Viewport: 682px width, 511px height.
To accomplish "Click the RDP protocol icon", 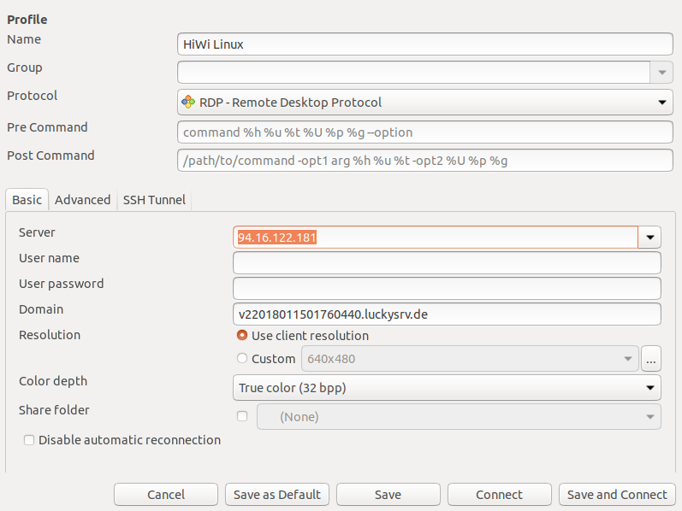I will pyautogui.click(x=187, y=103).
